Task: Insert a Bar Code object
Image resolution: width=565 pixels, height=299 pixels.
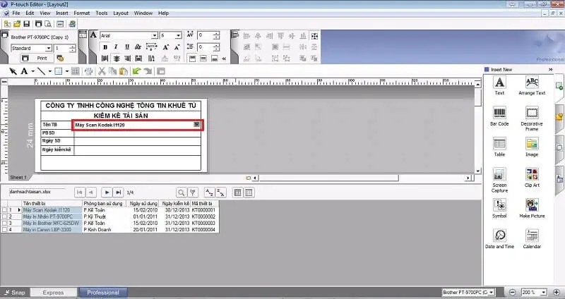Action: pos(499,116)
